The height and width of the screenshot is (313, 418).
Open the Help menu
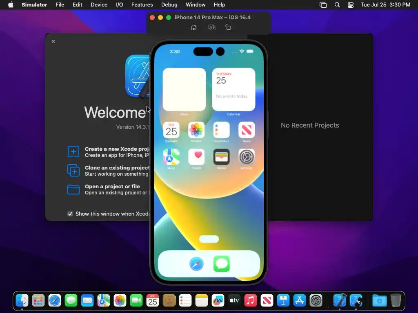coord(219,5)
